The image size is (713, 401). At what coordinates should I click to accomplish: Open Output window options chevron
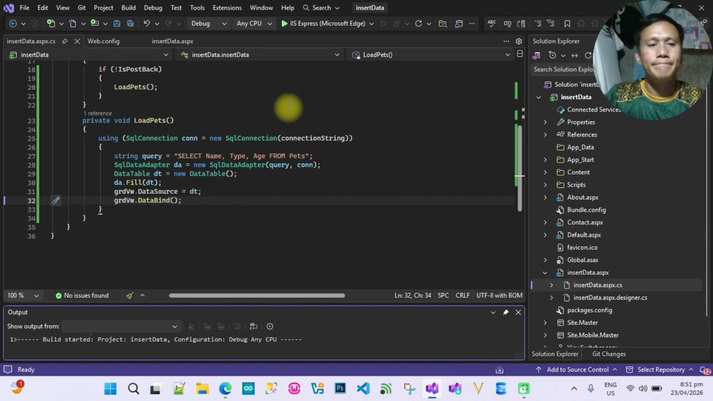493,312
